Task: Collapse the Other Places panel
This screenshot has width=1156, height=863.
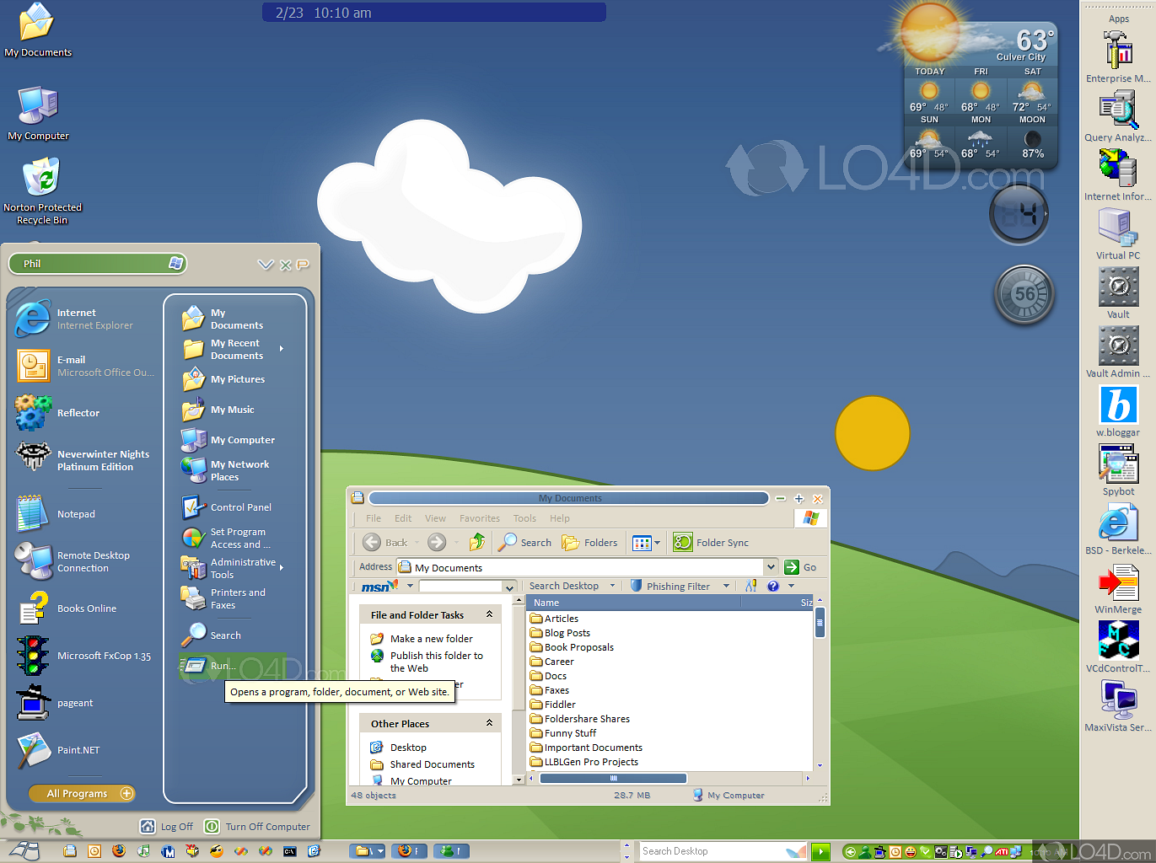Action: [489, 724]
